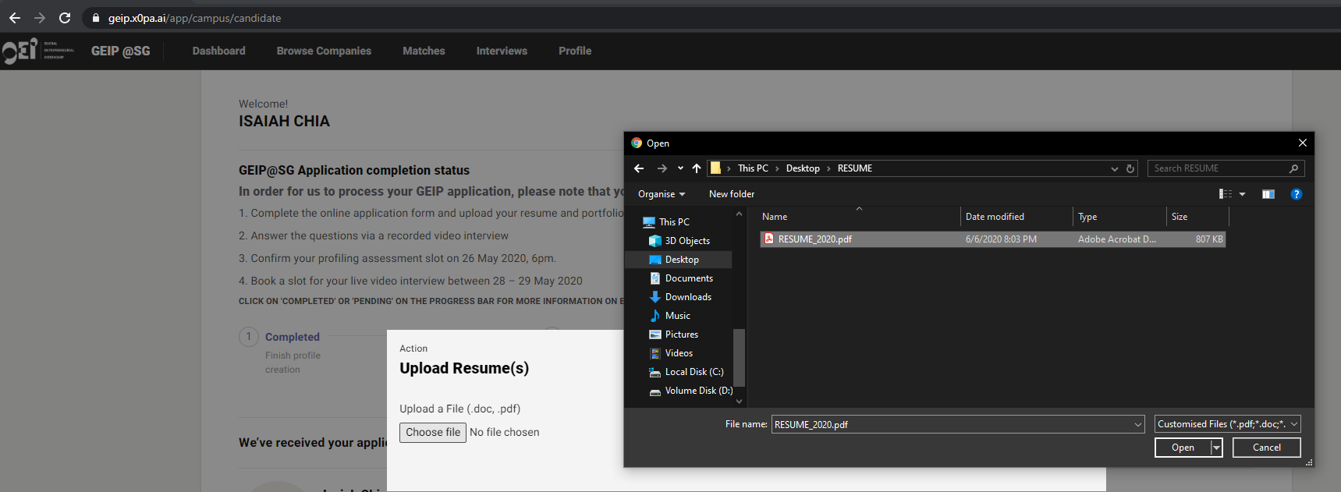This screenshot has height=492, width=1341.
Task: Expand the address path history dropdown
Action: click(x=1114, y=168)
